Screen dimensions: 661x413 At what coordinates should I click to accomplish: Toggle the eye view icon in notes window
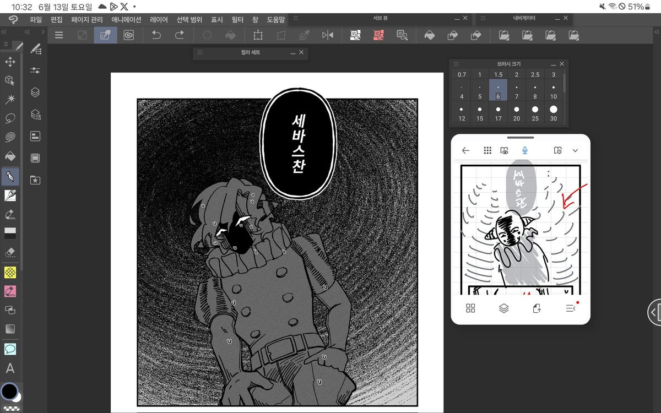pos(504,150)
